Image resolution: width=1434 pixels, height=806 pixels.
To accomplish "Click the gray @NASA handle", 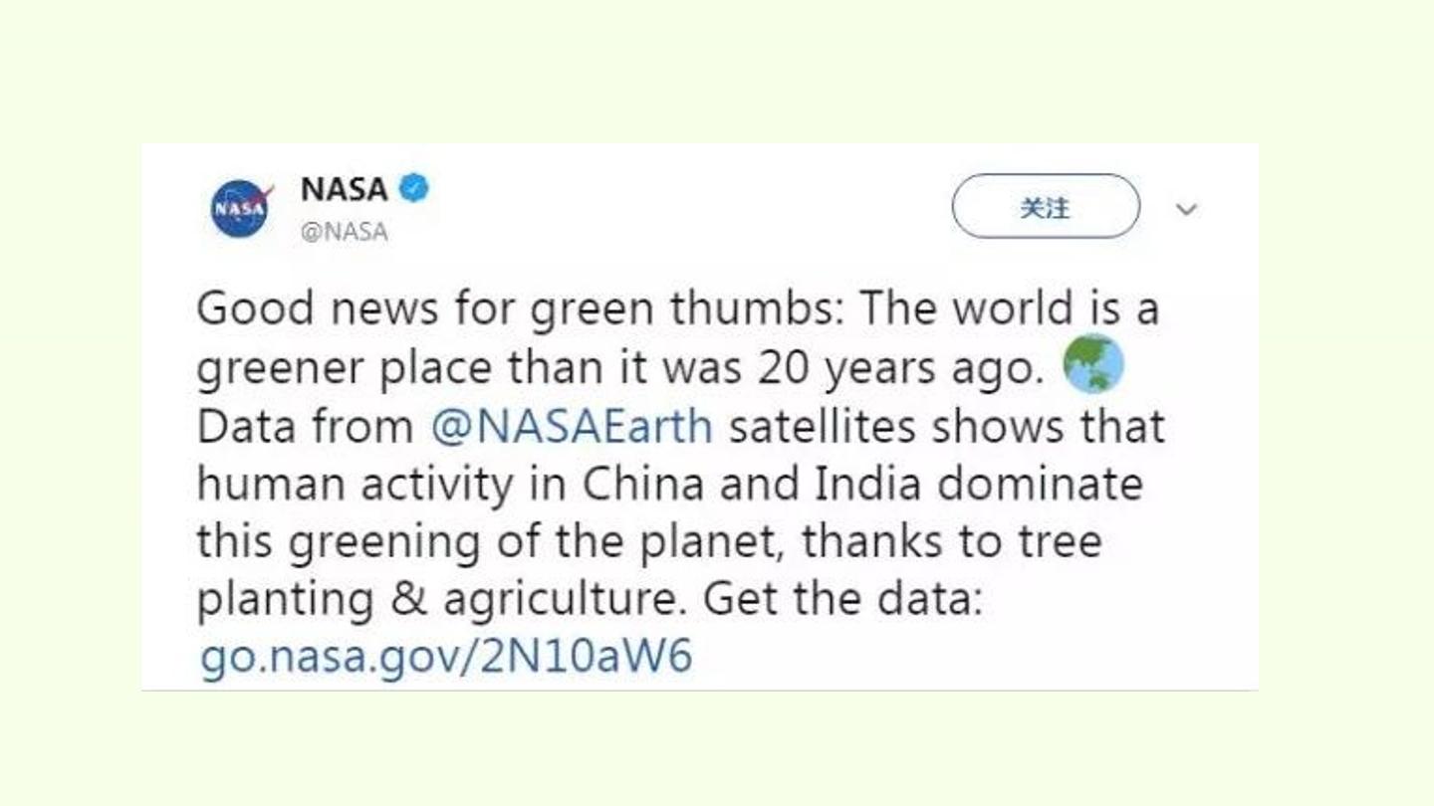I will pyautogui.click(x=344, y=232).
